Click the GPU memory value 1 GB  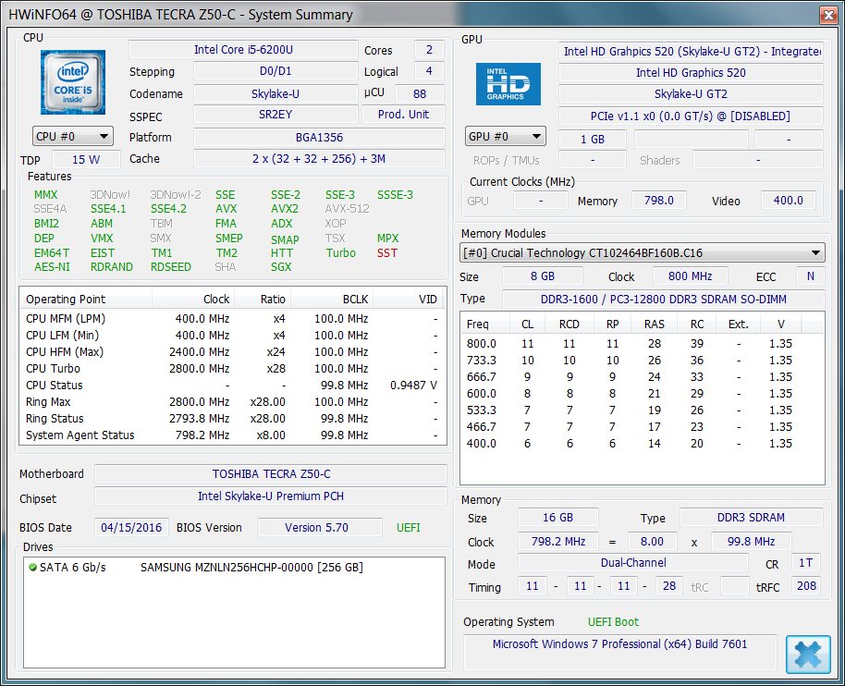593,139
